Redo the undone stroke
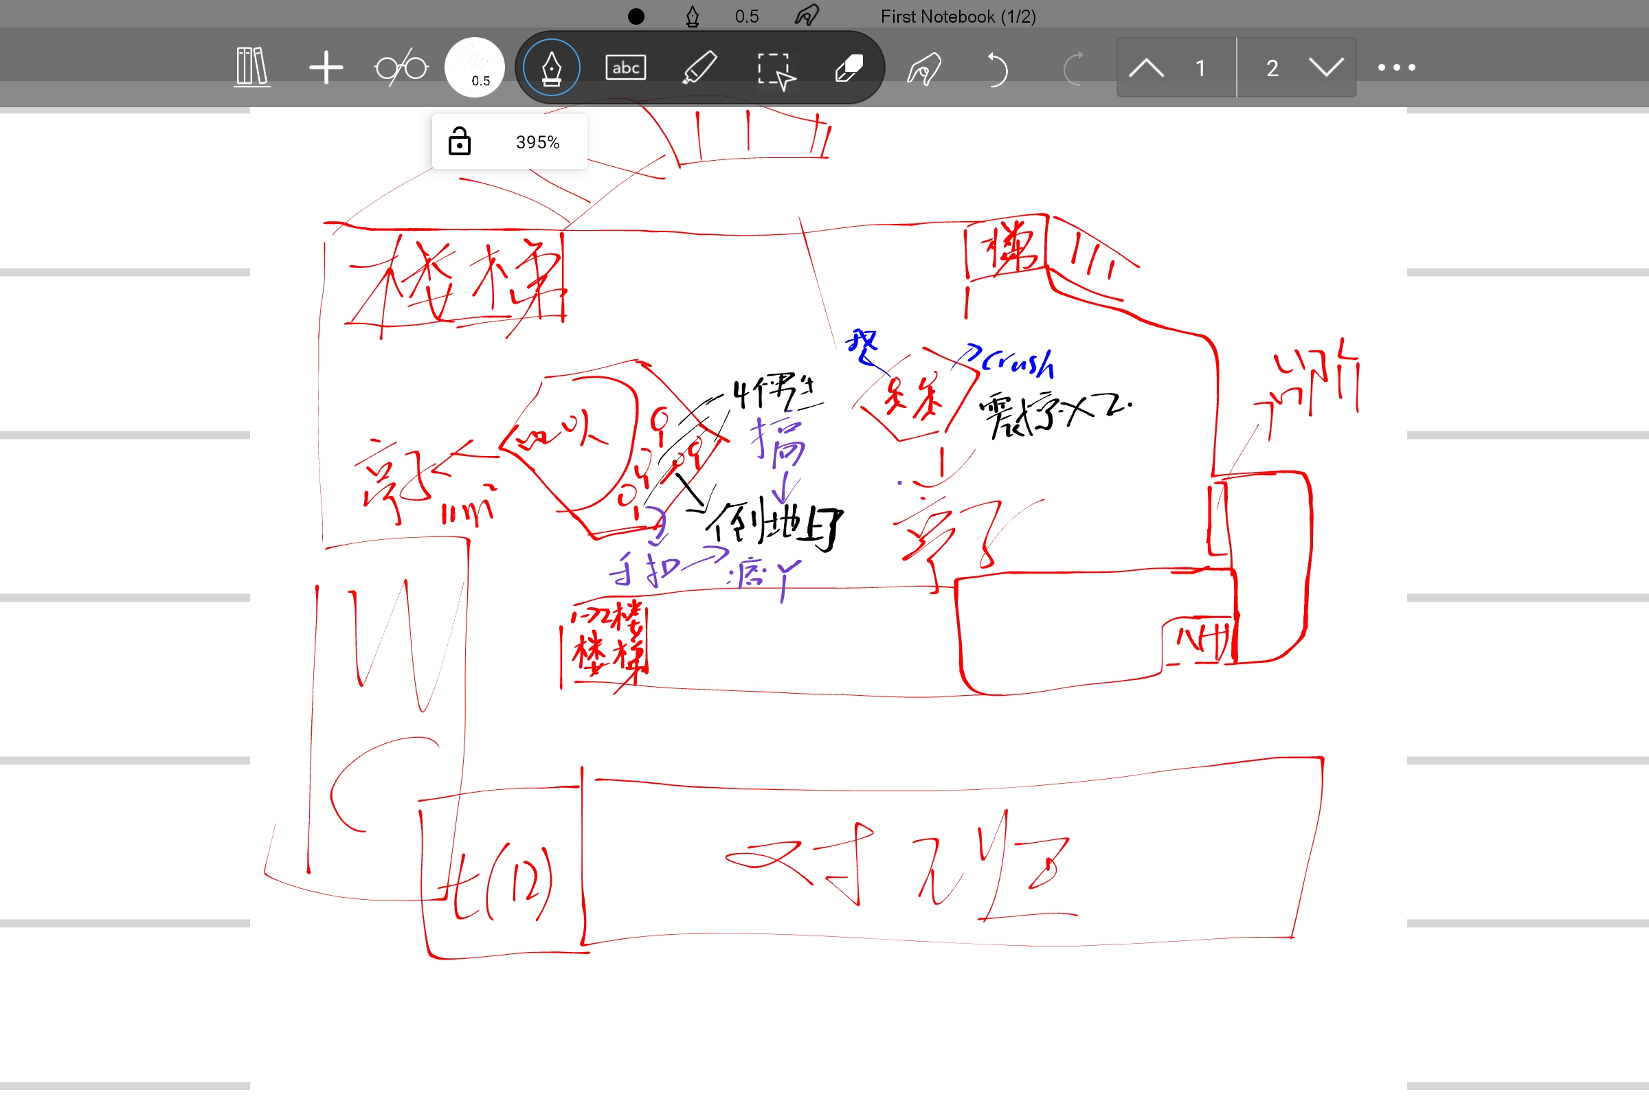 pos(1073,67)
